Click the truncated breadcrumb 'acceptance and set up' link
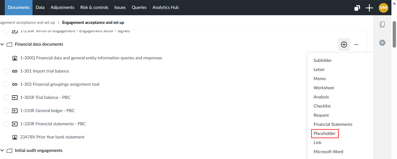 tap(27, 22)
